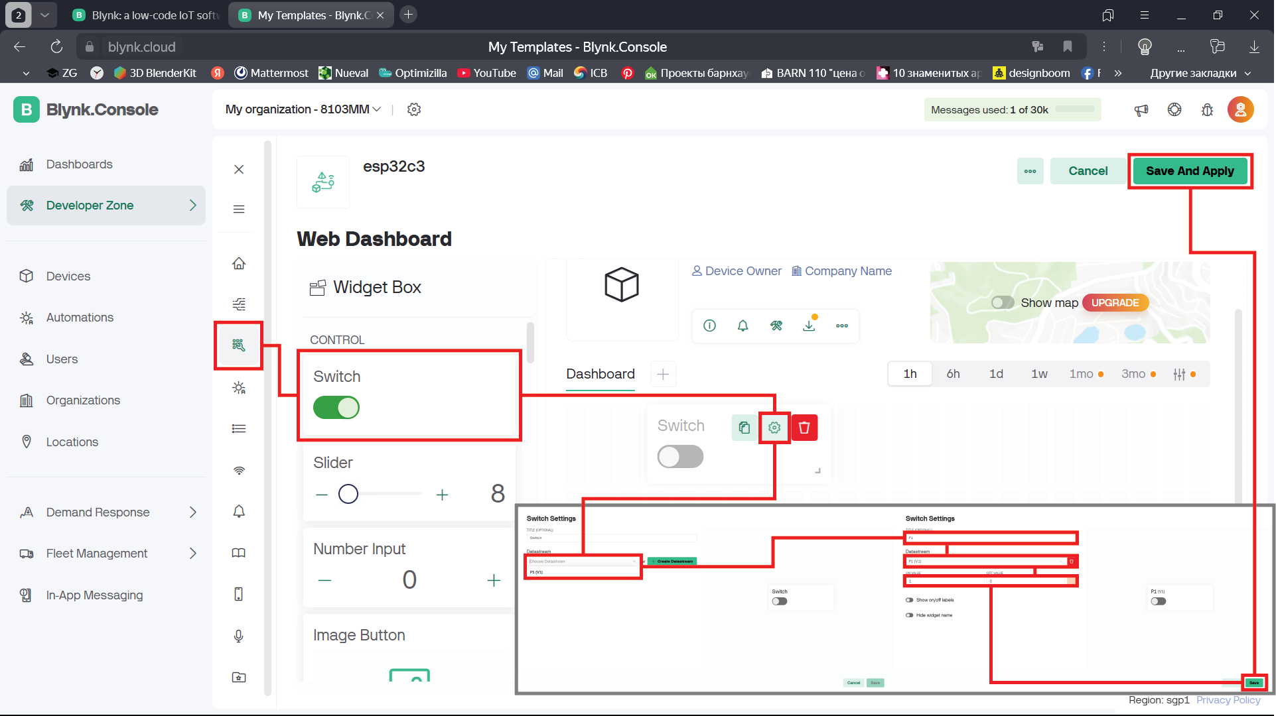The width and height of the screenshot is (1276, 716).
Task: Select the 3mo time range
Action: click(x=1138, y=375)
